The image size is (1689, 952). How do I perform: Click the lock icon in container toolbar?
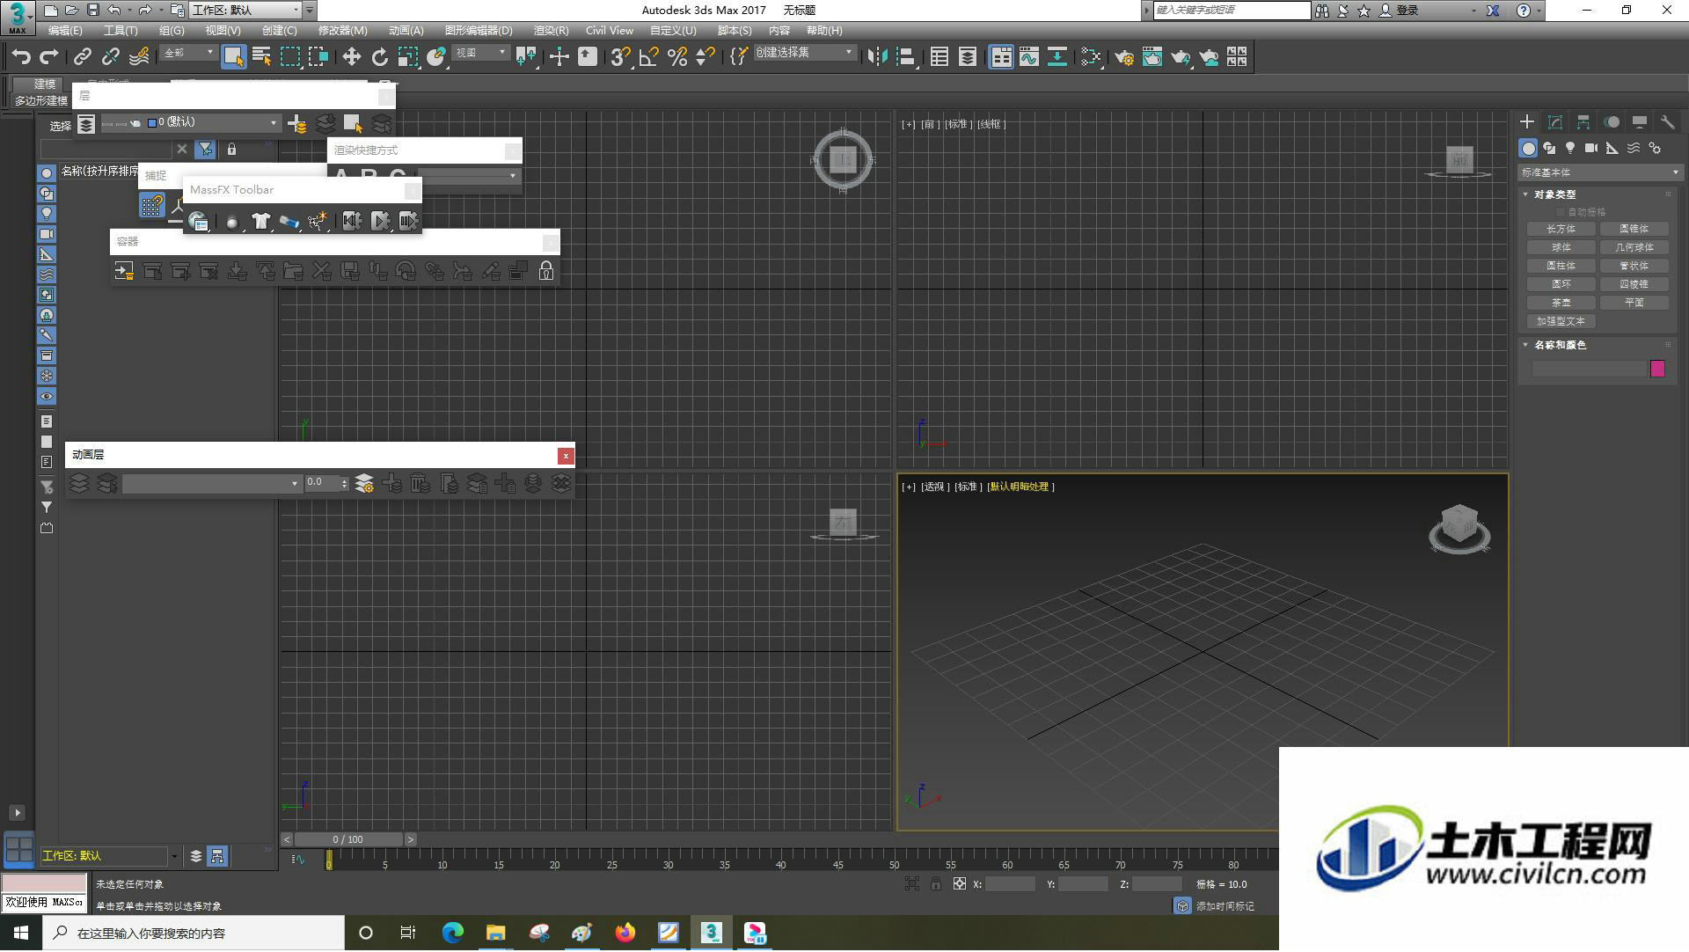click(x=546, y=271)
